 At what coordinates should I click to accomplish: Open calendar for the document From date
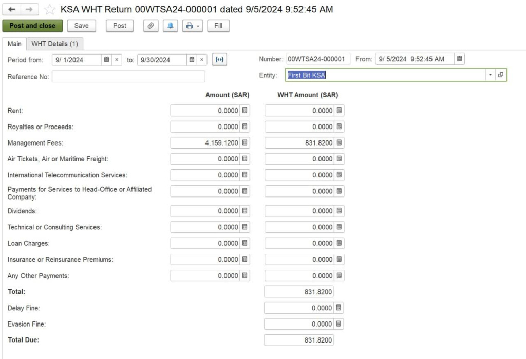(x=459, y=59)
